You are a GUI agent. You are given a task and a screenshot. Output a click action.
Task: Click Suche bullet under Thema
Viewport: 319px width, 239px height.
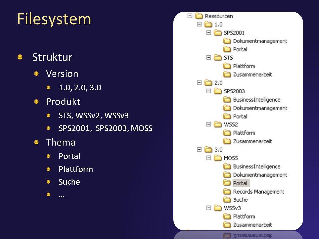(69, 182)
